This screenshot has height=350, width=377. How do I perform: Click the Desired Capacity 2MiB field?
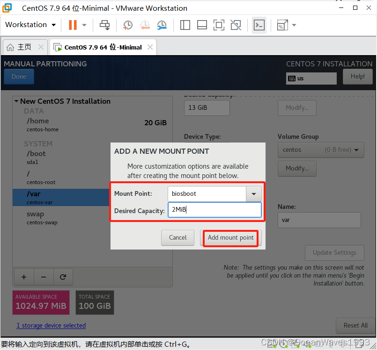214,210
